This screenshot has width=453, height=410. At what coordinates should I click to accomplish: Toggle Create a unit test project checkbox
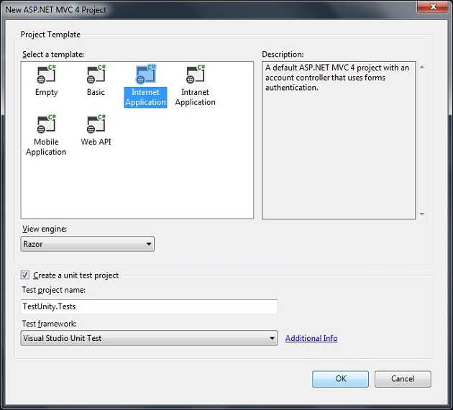tap(25, 275)
